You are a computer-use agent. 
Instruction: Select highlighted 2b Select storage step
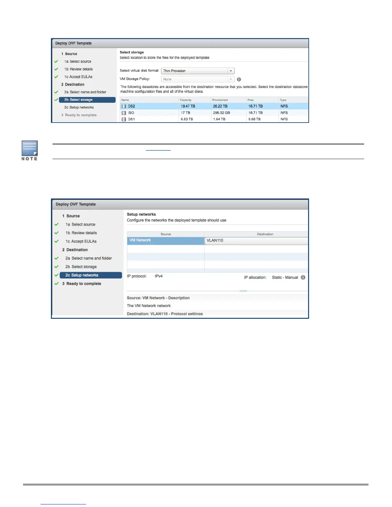[87, 100]
